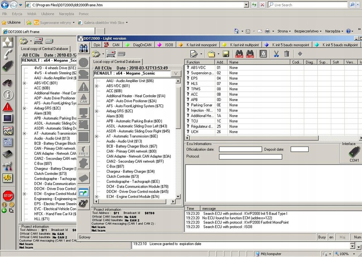This screenshot has width=362, height=257.
Task: Expand the AT - Automatic Transmission node
Action: [97, 136]
